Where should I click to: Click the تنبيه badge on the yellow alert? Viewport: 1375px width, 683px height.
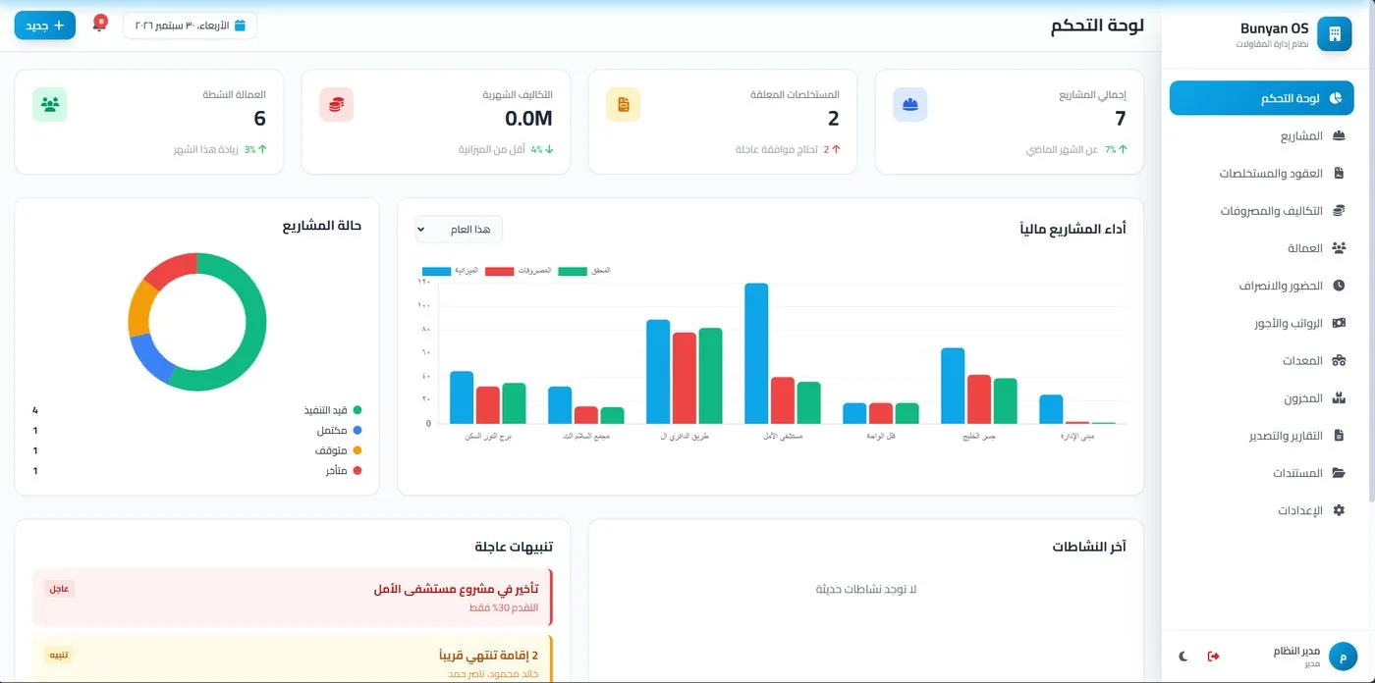pyautogui.click(x=59, y=655)
